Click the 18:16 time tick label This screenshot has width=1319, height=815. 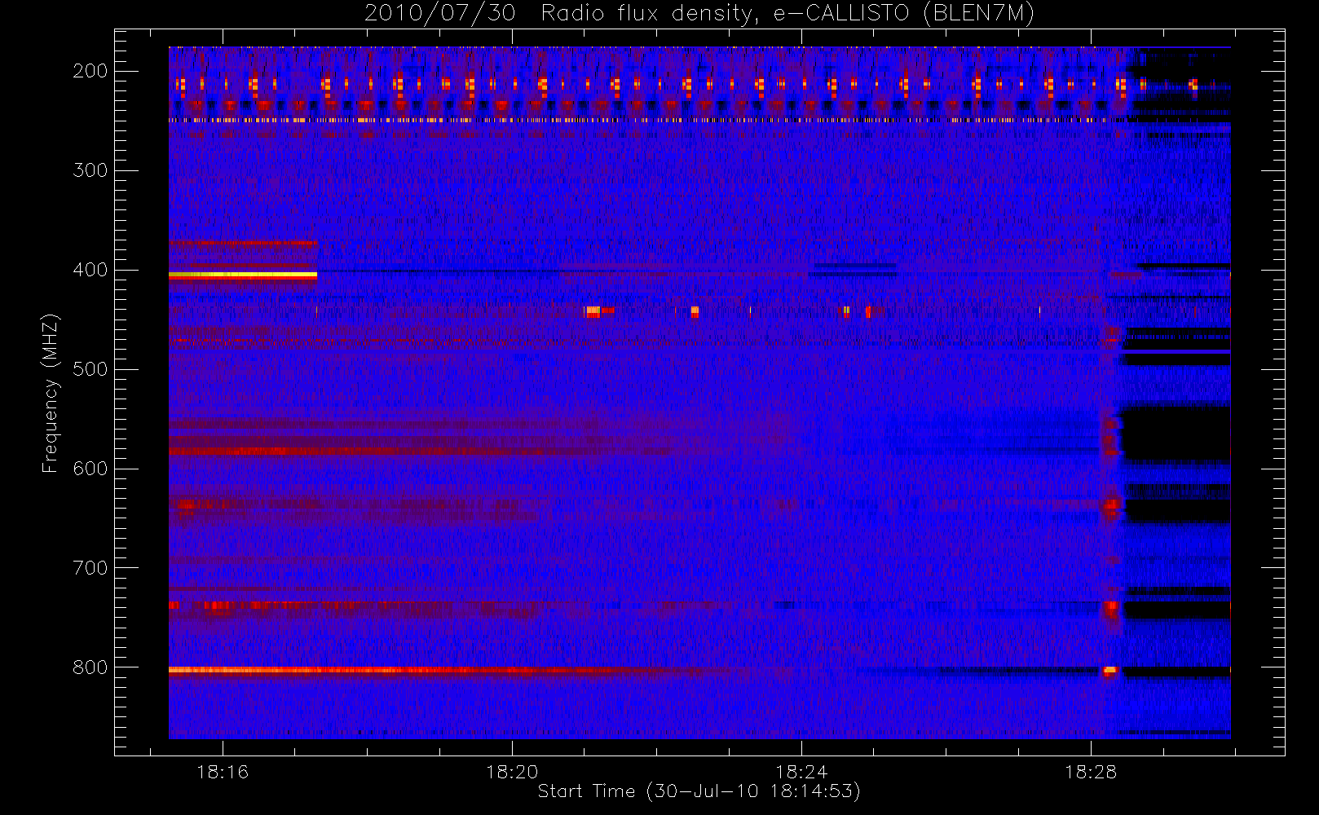[223, 772]
